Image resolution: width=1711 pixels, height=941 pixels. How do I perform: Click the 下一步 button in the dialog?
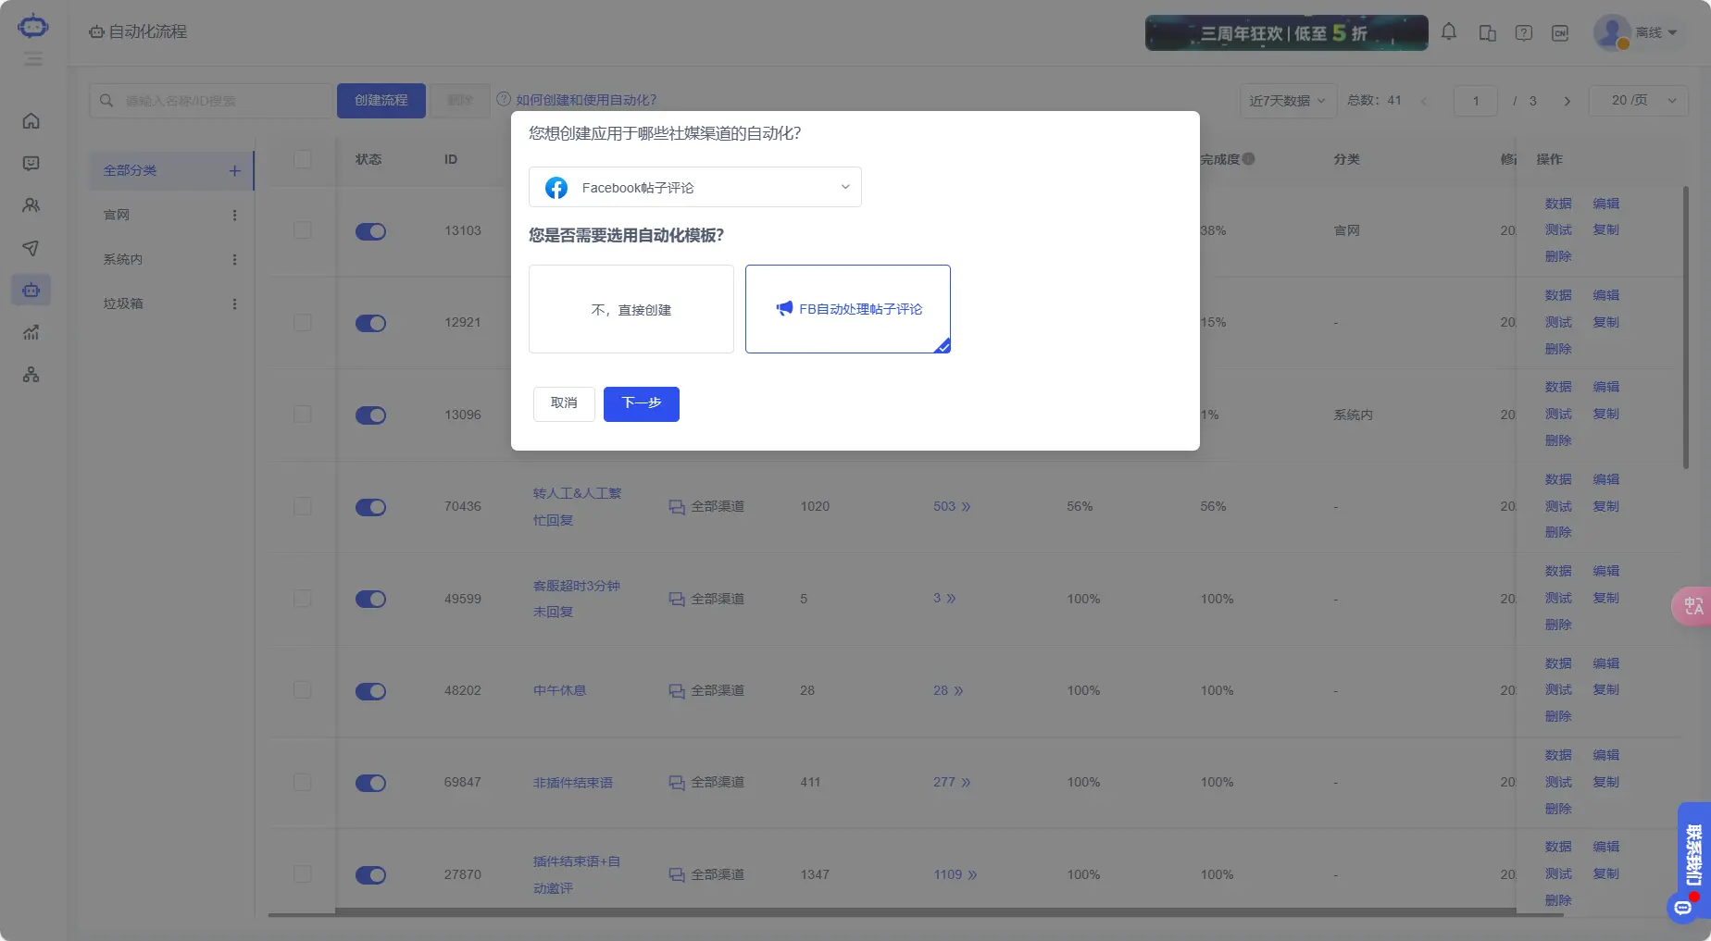point(641,404)
